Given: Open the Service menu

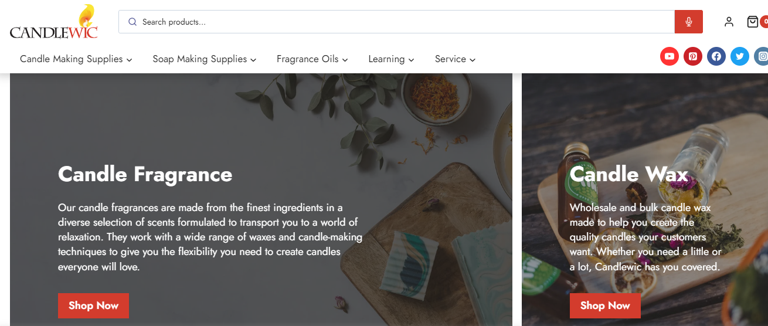Looking at the screenshot, I should 455,59.
